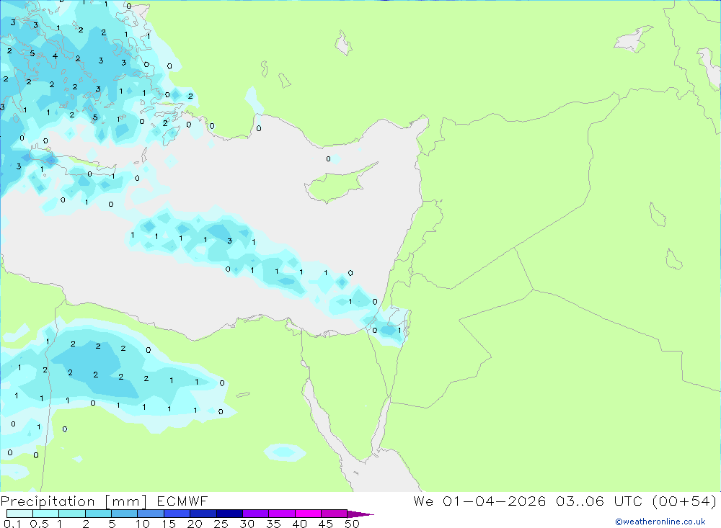Click the forecast offset '(00+54)'
Screen dimensions: 721x528
pos(684,501)
